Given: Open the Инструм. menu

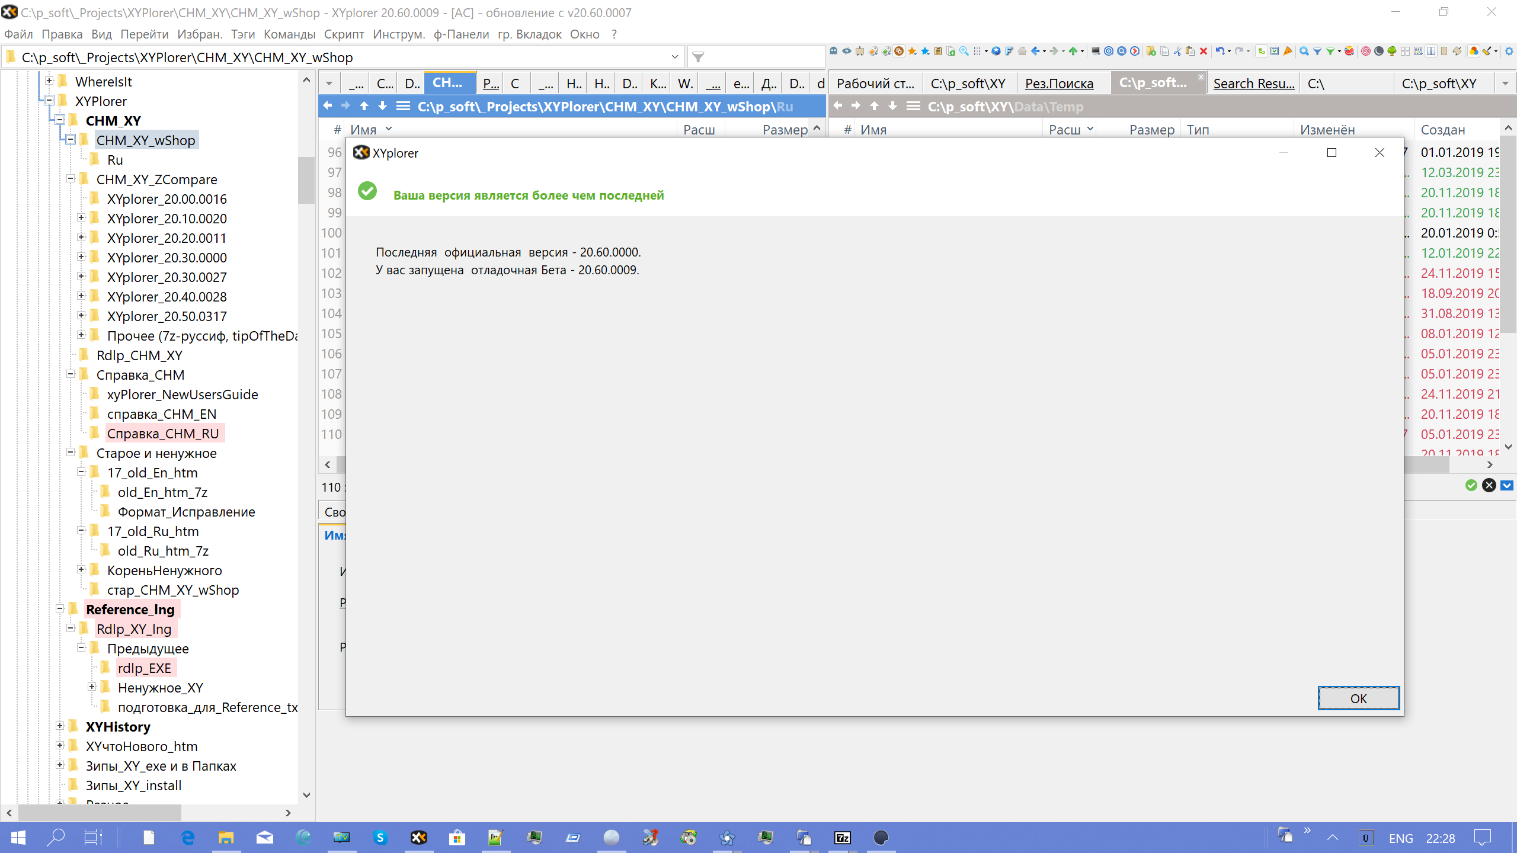Looking at the screenshot, I should tap(398, 34).
